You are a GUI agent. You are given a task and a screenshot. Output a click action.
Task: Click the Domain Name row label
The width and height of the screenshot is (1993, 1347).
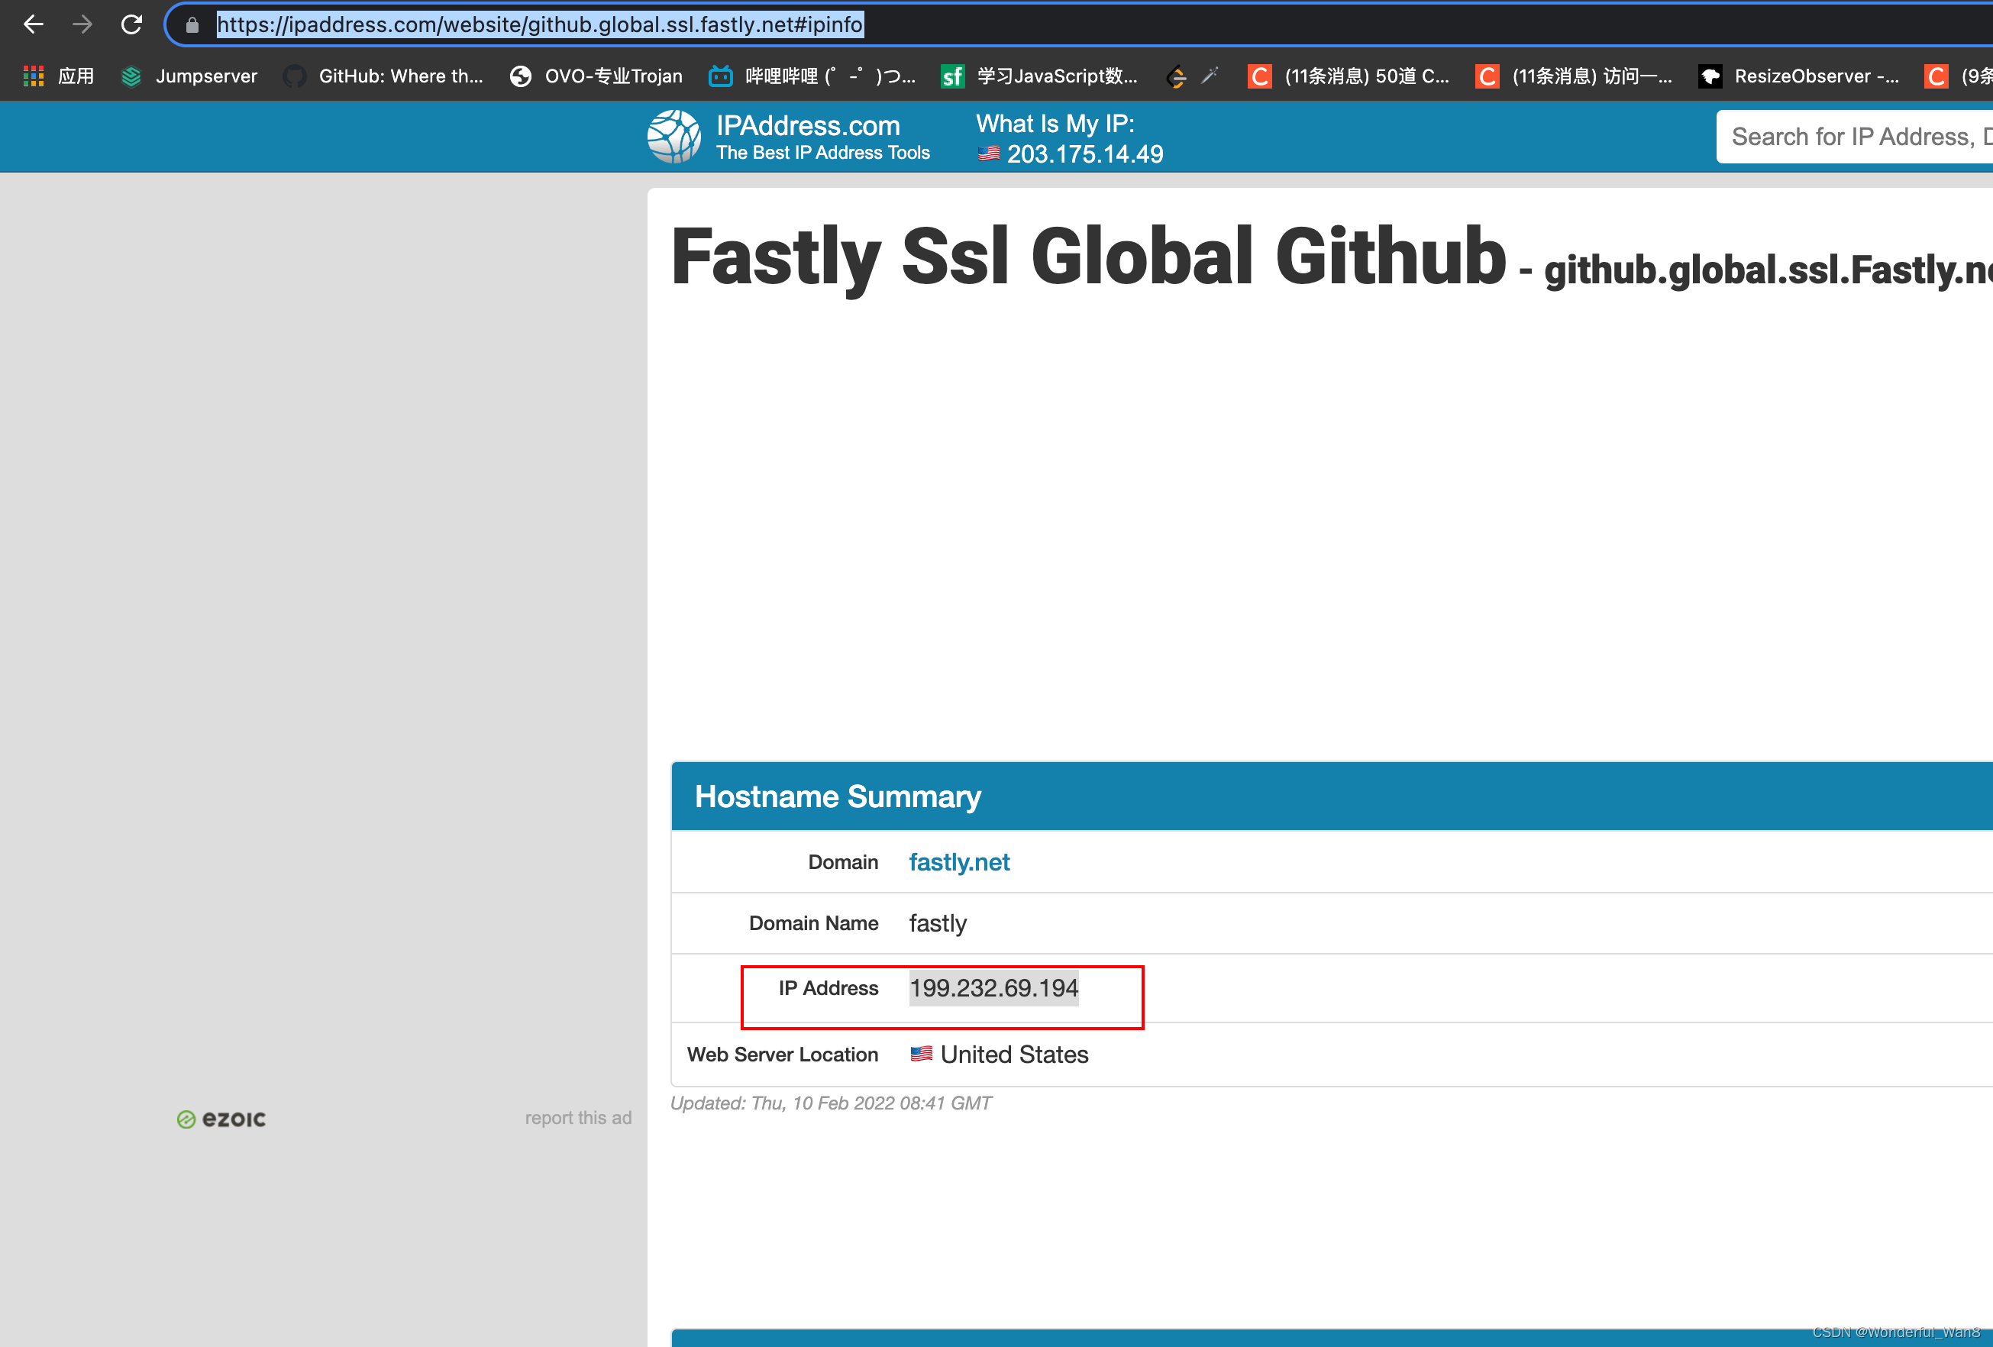(814, 923)
